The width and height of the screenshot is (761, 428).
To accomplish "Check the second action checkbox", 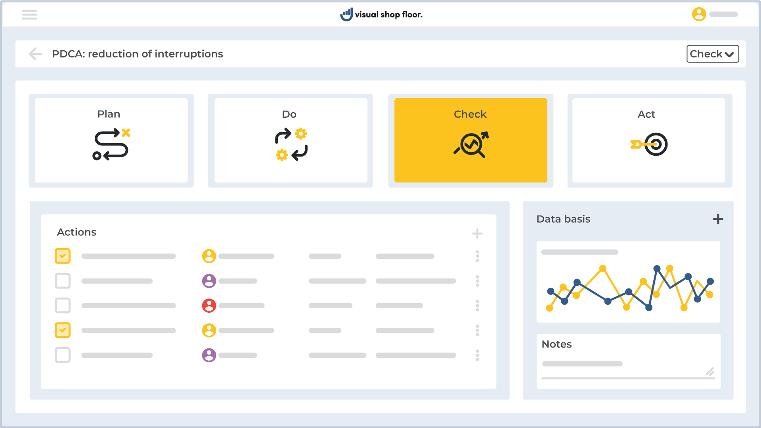I will 63,281.
